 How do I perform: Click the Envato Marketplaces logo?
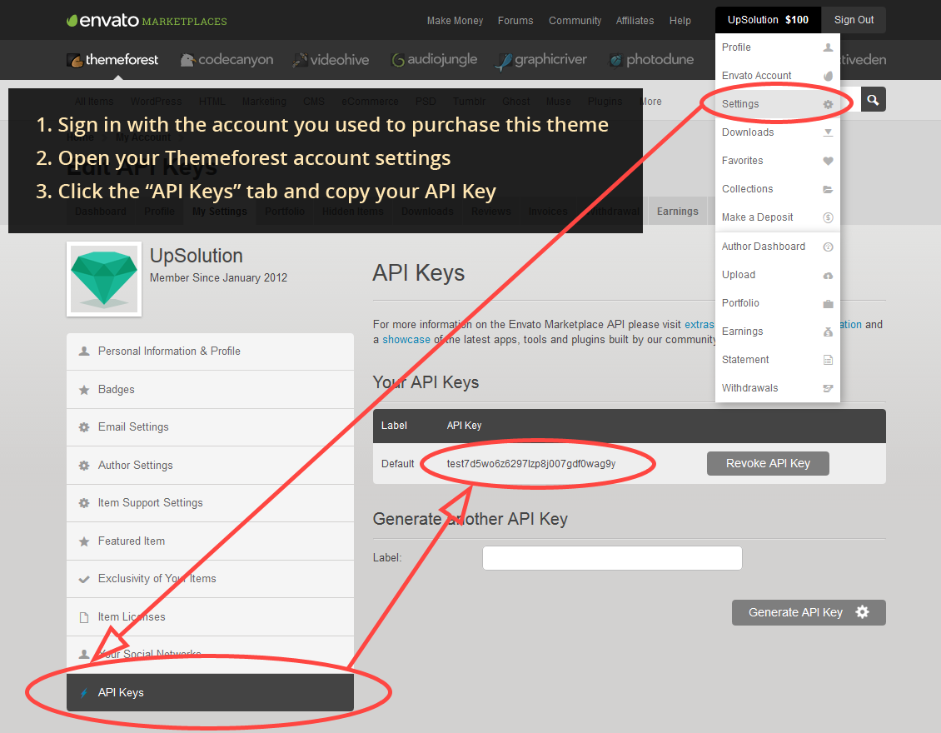point(147,21)
